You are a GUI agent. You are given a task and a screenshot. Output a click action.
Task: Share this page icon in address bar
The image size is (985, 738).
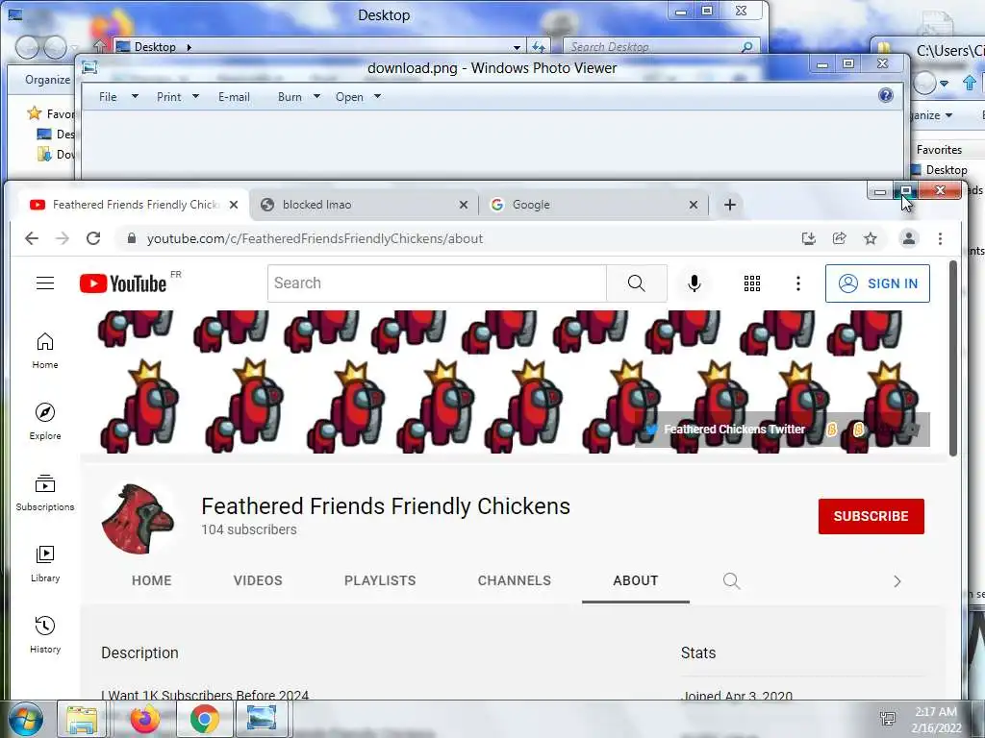point(839,238)
